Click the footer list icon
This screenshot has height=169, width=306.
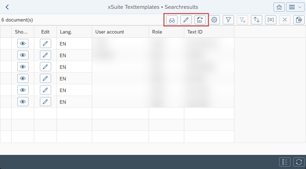(285, 162)
